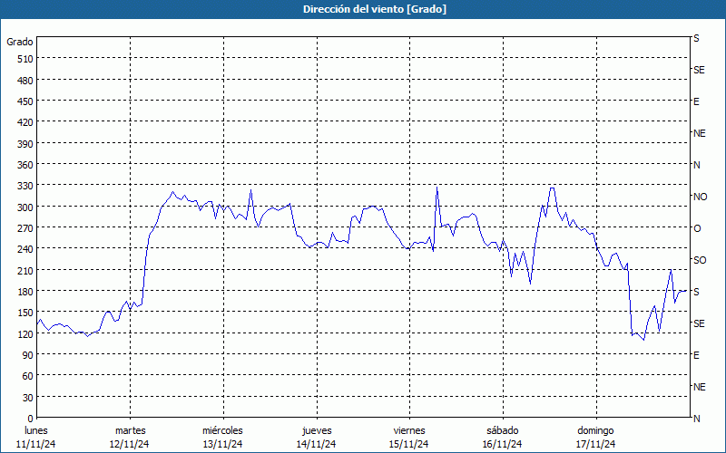The image size is (726, 453).
Task: Click compass label 'N' on the 360 gridline
Action: (697, 165)
